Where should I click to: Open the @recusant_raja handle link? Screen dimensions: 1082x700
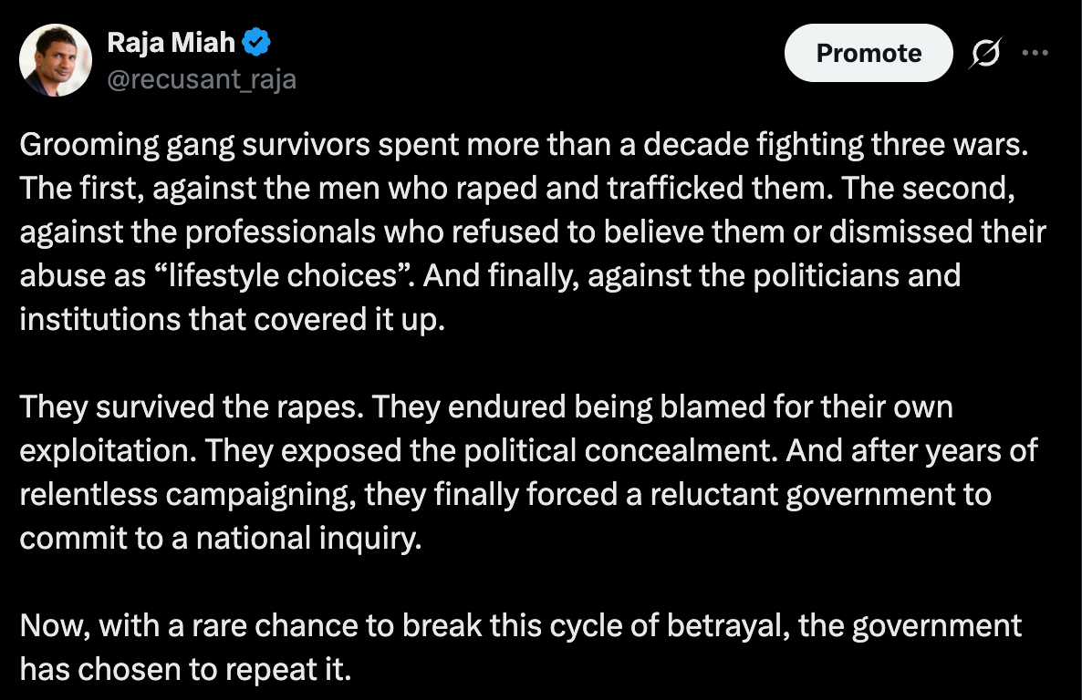202,79
